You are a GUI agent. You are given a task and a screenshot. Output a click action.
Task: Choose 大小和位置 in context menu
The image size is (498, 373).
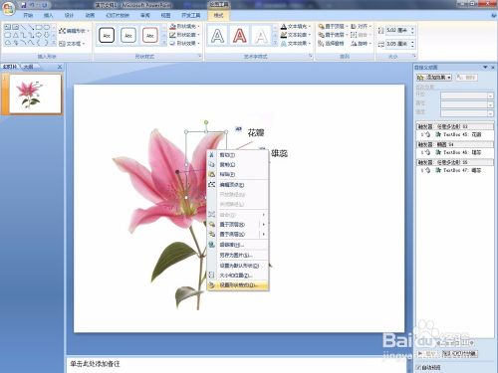click(x=237, y=276)
